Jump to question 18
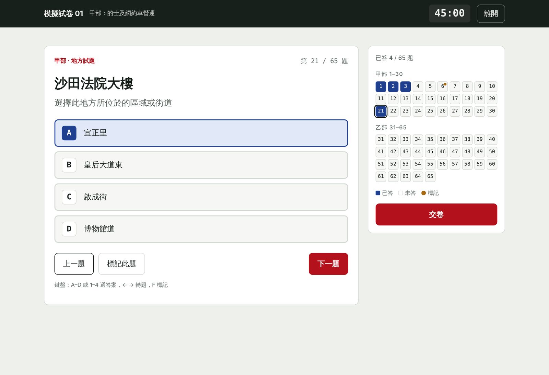The height and width of the screenshot is (375, 549). click(x=467, y=98)
